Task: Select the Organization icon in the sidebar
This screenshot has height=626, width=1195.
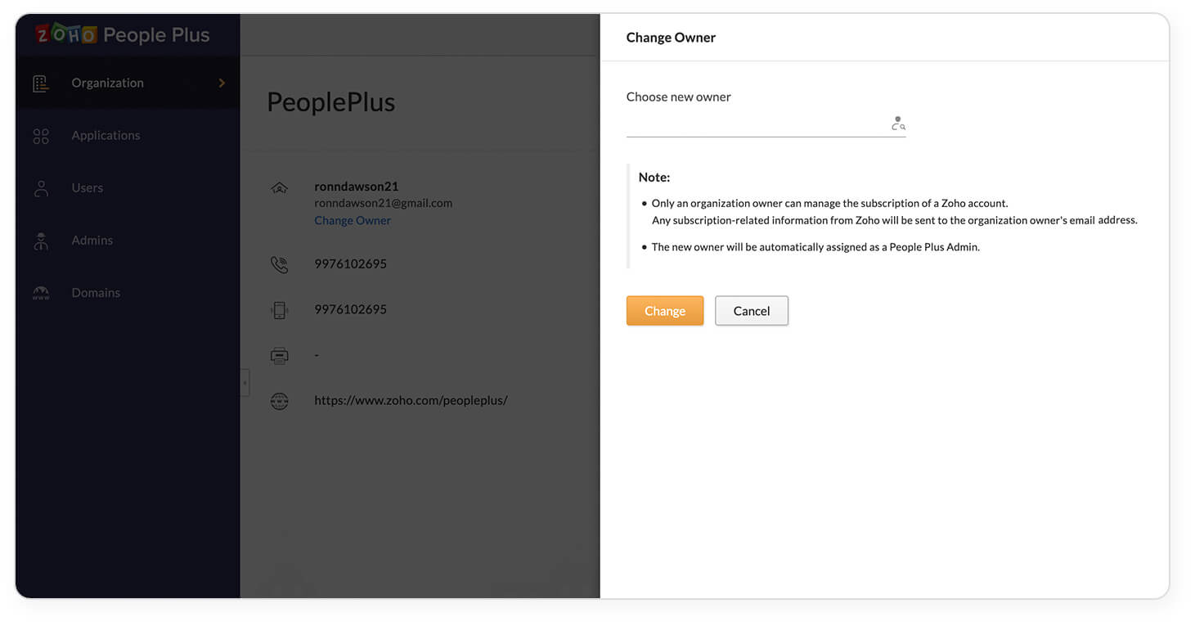Action: point(41,83)
